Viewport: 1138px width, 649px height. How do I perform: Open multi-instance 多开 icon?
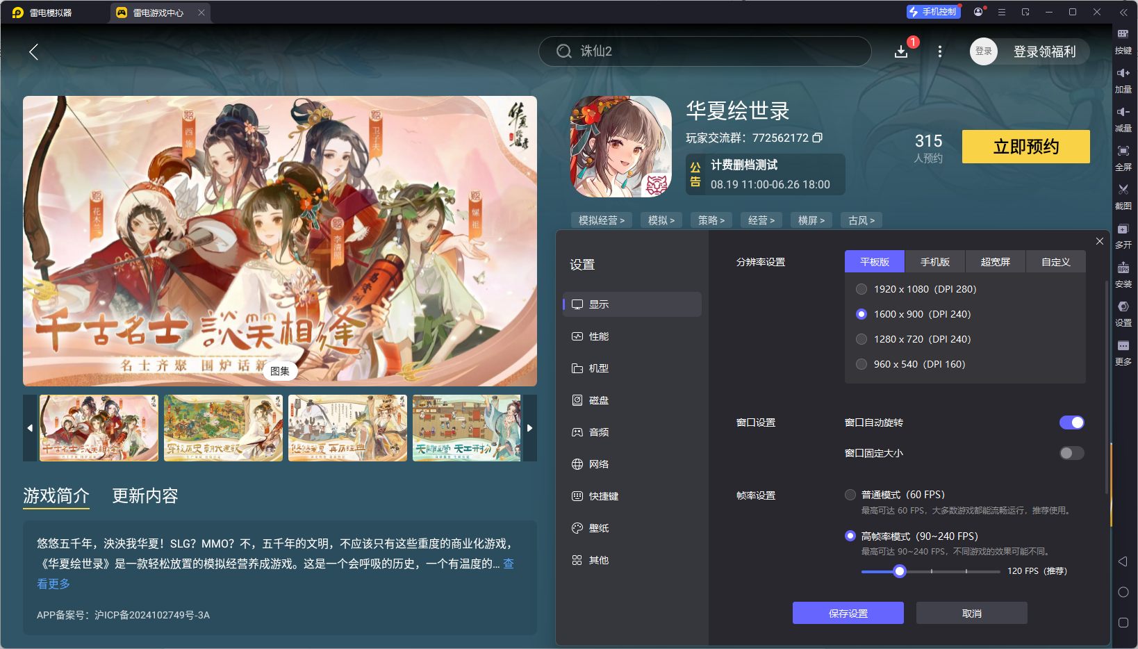[1123, 236]
